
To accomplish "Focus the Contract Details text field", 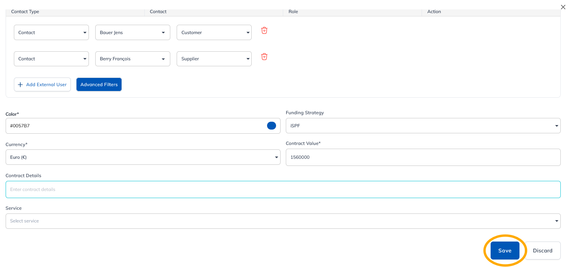I will [283, 189].
